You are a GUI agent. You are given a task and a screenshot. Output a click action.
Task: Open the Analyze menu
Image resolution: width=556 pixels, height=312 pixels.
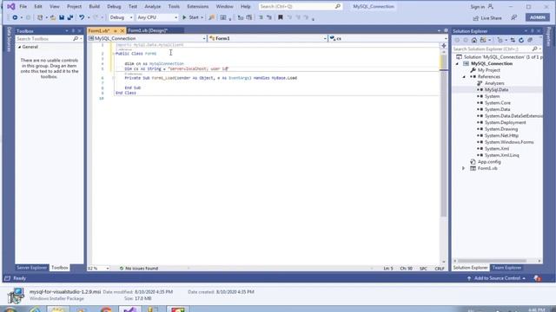click(x=153, y=6)
